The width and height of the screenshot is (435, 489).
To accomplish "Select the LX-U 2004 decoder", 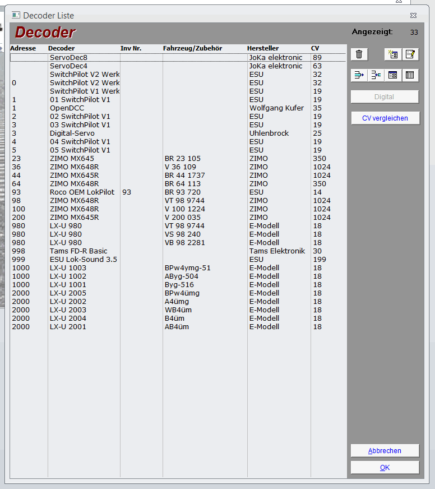I will click(68, 319).
